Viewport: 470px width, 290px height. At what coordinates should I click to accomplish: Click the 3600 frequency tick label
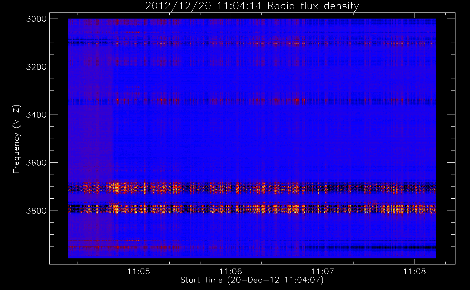36,163
